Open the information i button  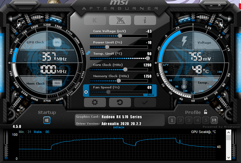click(x=145, y=20)
